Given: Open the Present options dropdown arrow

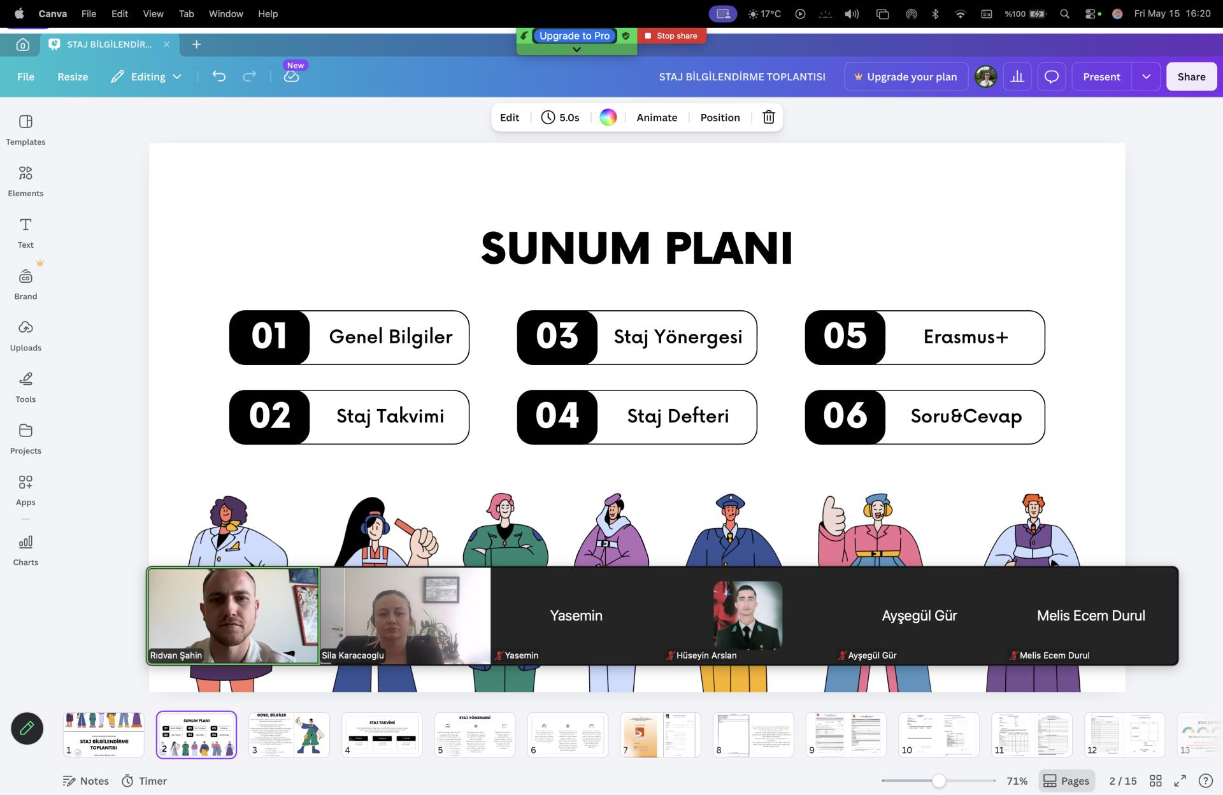Looking at the screenshot, I should [x=1146, y=76].
